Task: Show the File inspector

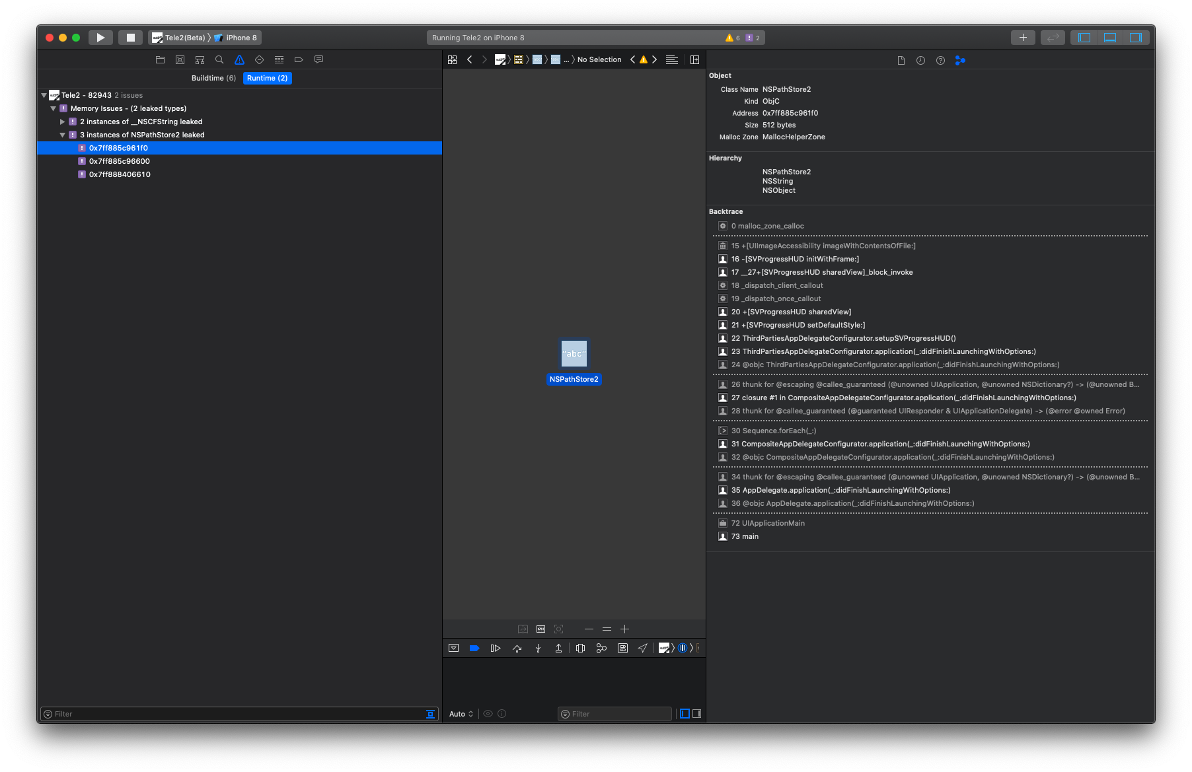Action: click(901, 60)
